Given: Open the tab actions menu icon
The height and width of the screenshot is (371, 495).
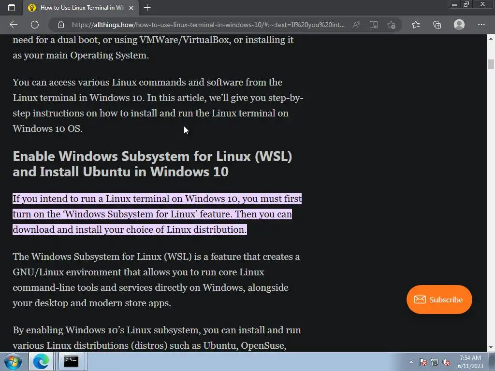Looking at the screenshot, I should click(x=12, y=8).
